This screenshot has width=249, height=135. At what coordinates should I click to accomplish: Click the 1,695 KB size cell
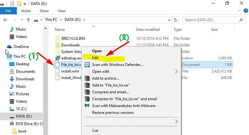[225, 58]
